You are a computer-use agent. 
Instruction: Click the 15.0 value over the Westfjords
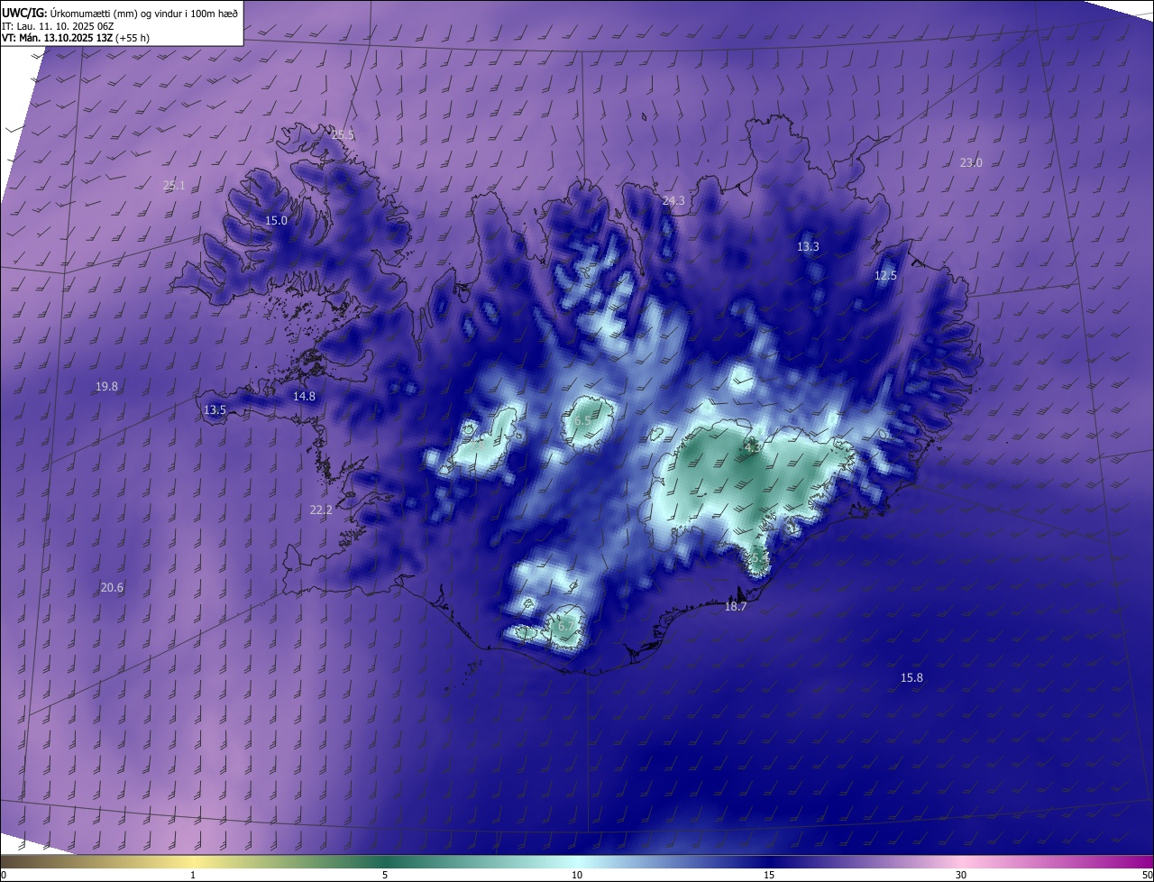pos(276,221)
